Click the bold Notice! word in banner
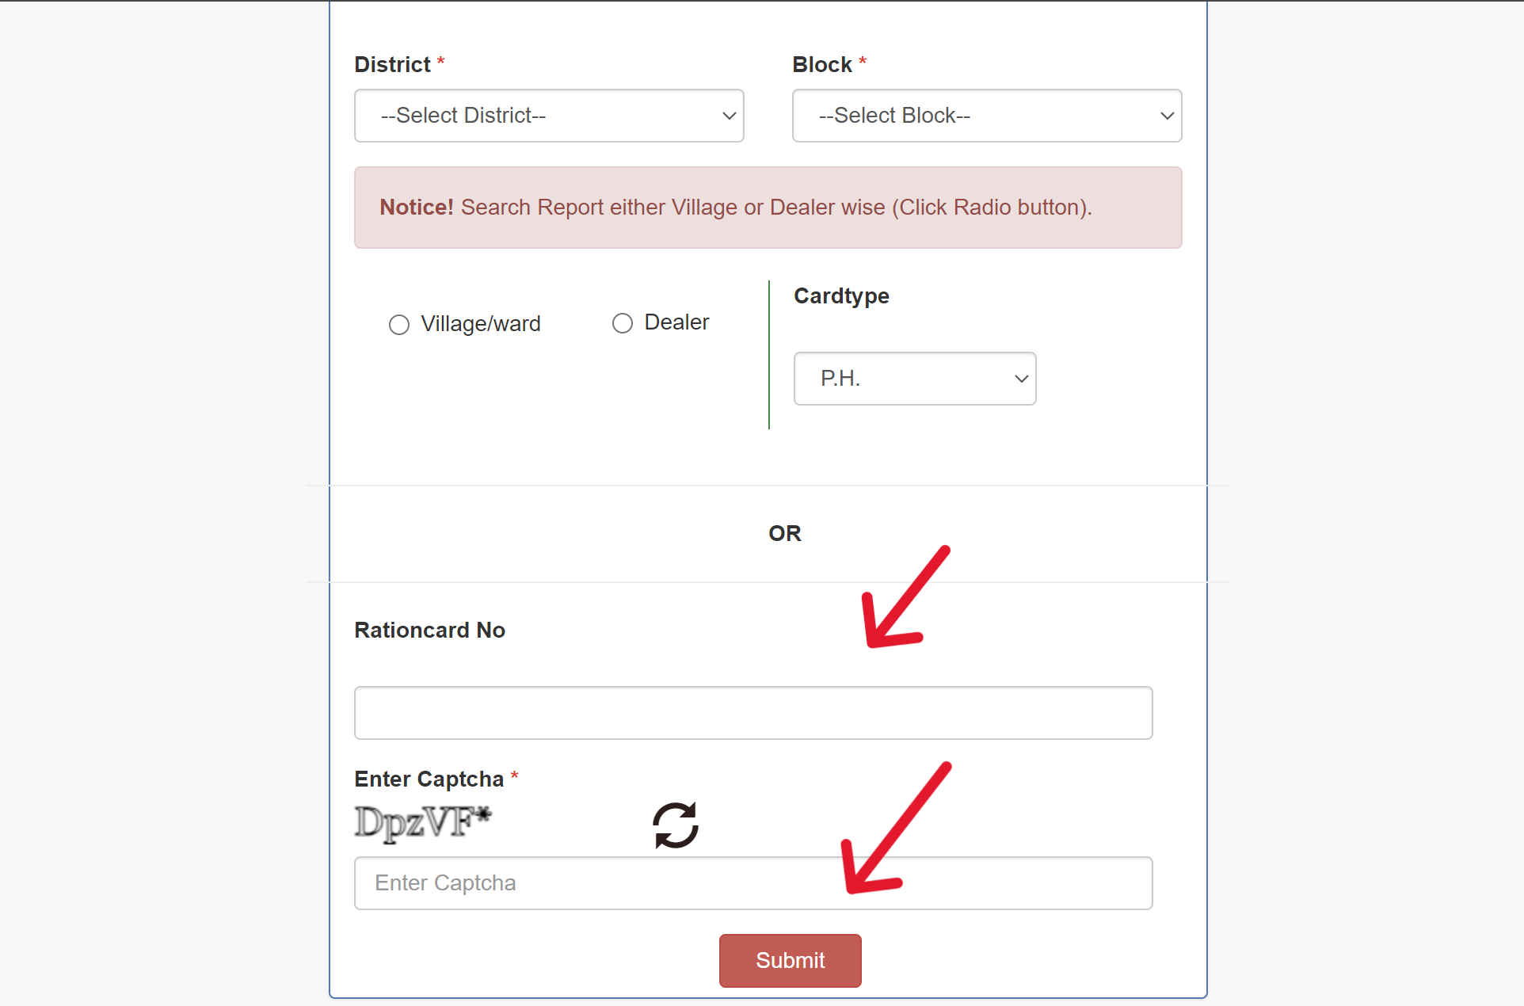 417,208
